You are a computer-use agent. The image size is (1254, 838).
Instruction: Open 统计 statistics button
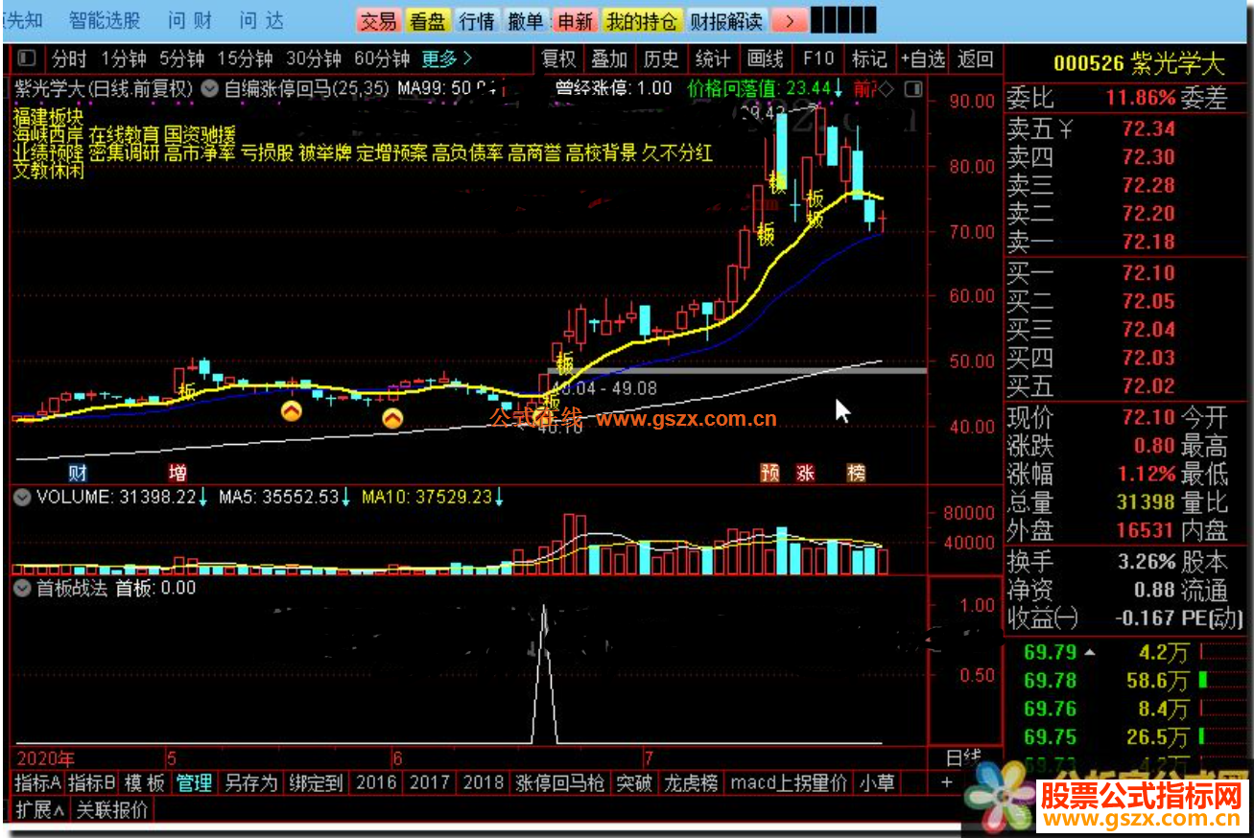coord(713,59)
